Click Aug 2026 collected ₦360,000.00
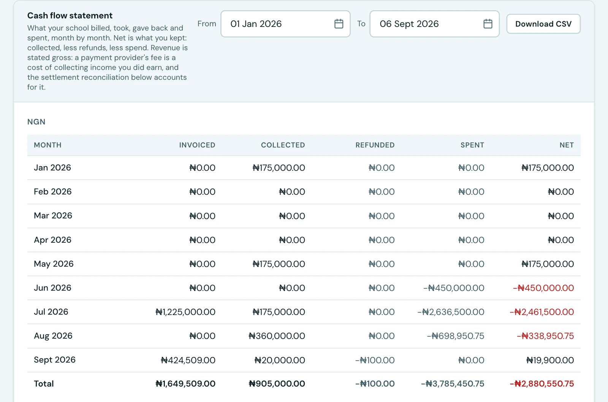Screen dimensions: 608x402 click(277, 336)
